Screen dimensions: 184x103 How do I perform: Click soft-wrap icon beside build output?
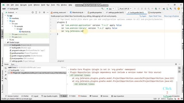(179, 68)
